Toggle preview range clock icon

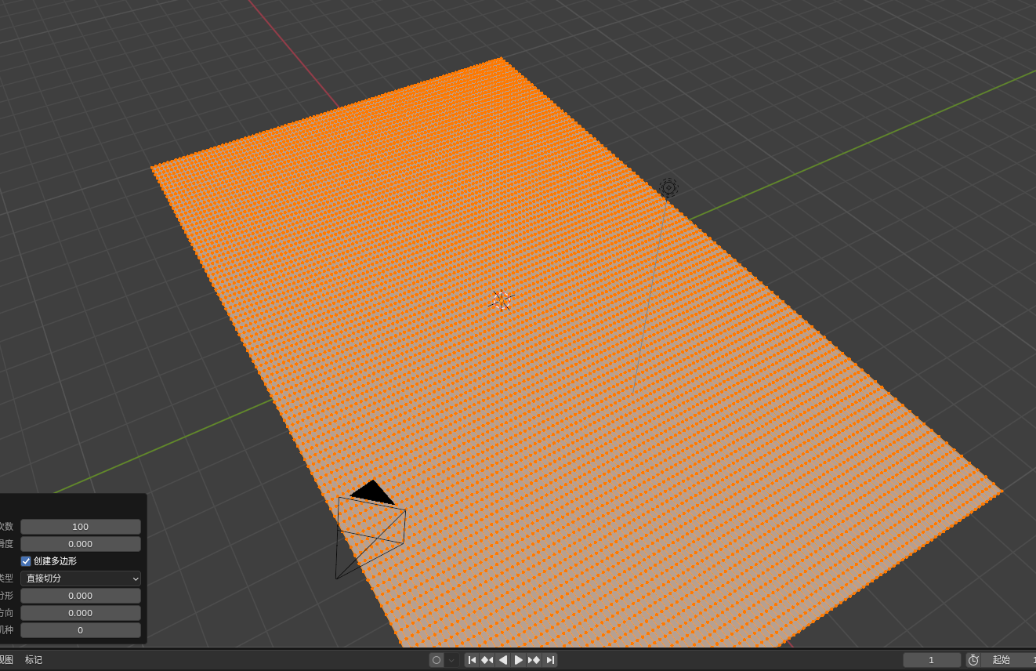pos(973,660)
